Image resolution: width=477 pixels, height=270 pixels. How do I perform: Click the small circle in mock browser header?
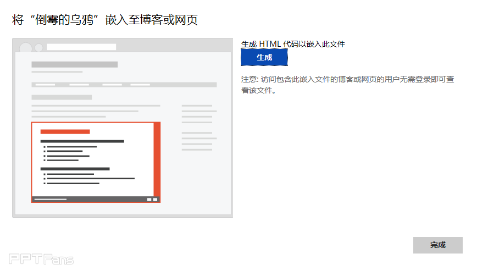click(x=39, y=47)
